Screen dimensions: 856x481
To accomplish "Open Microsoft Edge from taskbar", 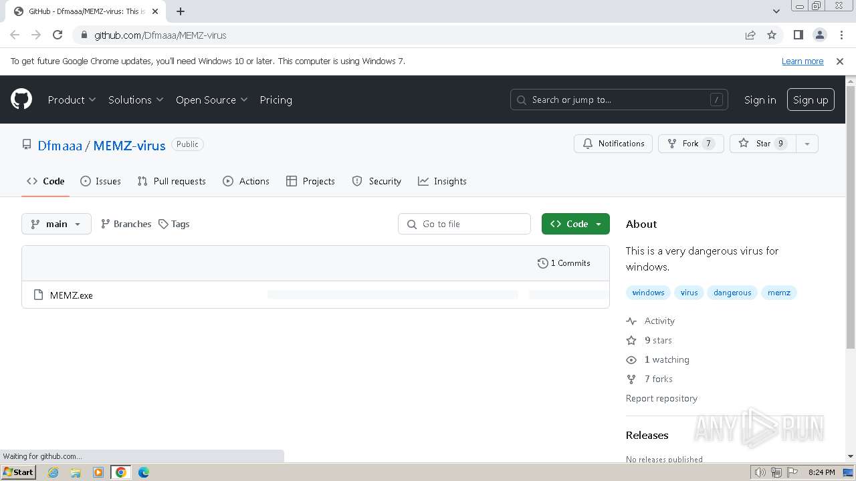I will click(144, 472).
